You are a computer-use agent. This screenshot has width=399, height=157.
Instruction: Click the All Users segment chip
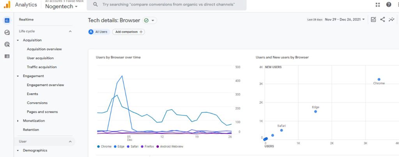point(99,32)
